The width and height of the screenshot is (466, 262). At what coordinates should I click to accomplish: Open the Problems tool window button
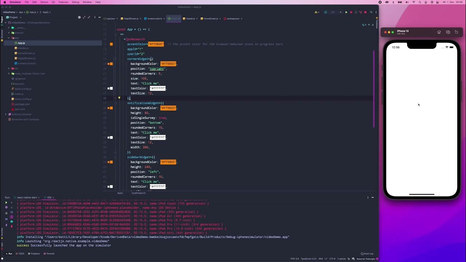34,254
